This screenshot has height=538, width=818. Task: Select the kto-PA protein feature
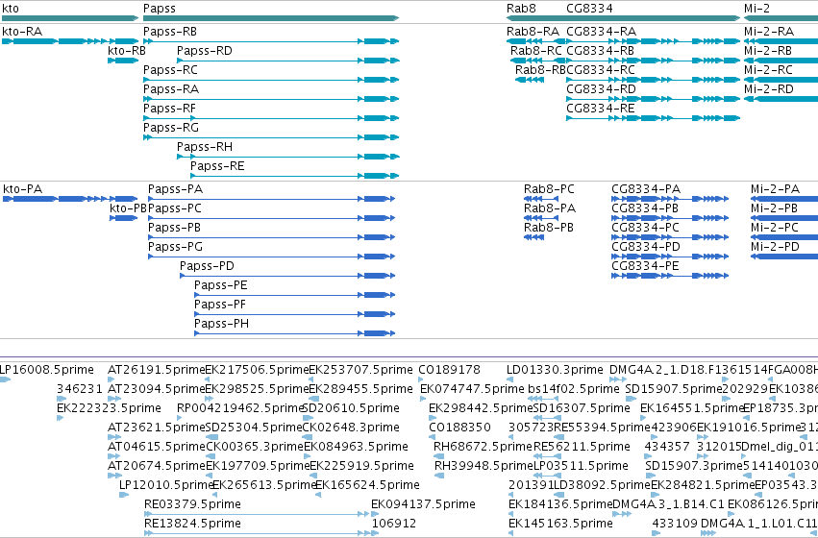70,199
